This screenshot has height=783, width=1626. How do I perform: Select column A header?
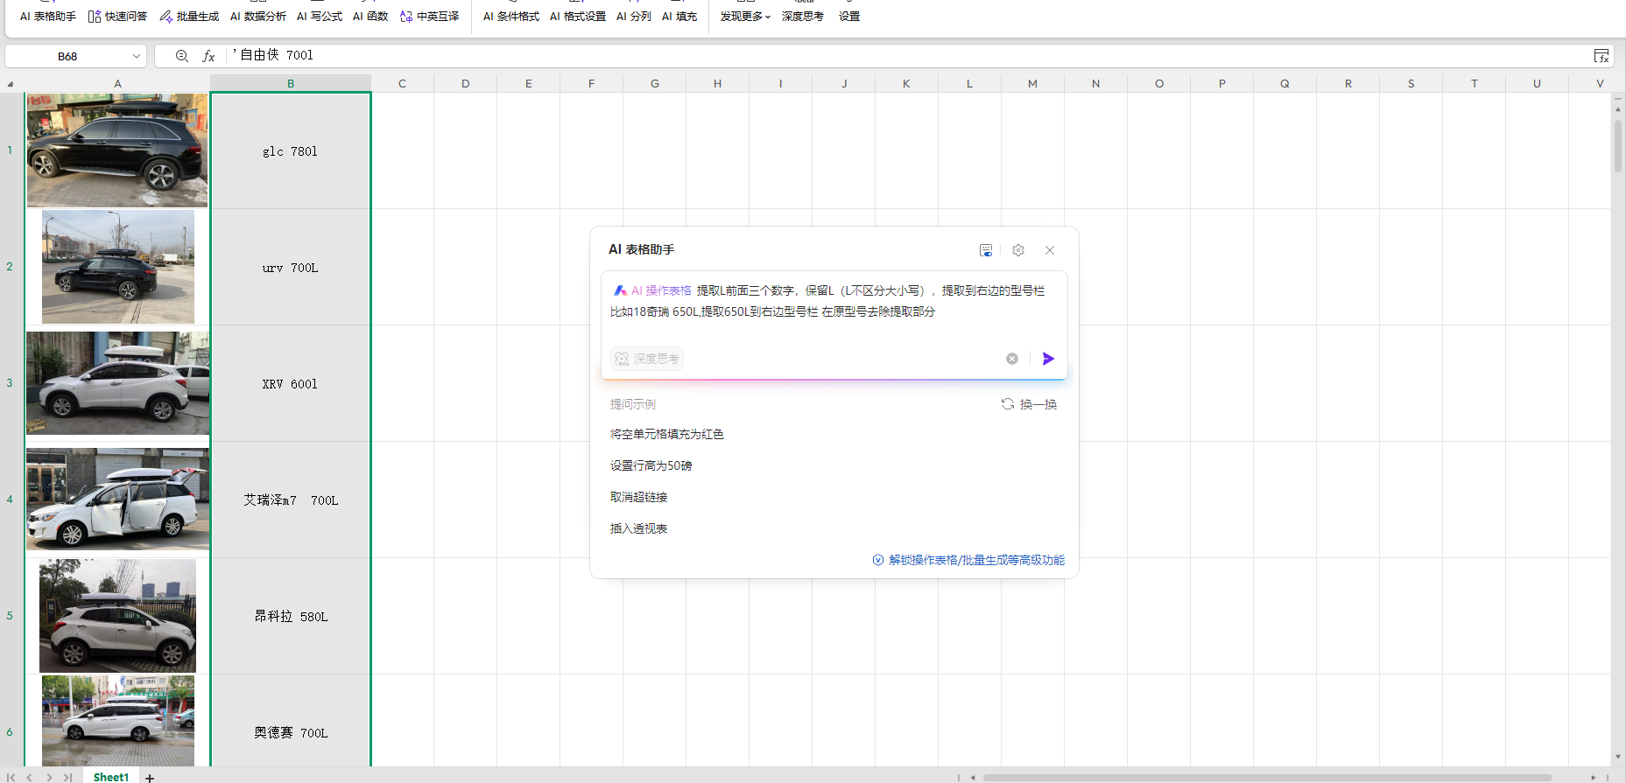pos(117,84)
